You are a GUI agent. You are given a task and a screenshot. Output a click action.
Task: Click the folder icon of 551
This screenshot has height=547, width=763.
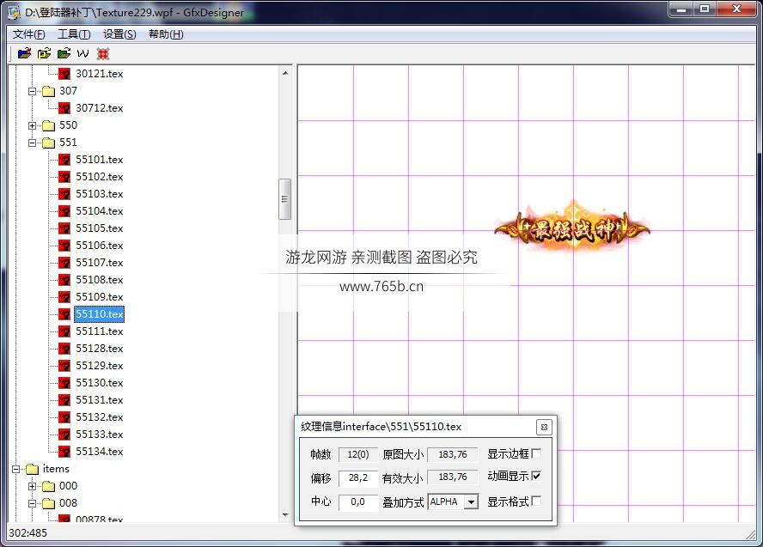point(48,143)
